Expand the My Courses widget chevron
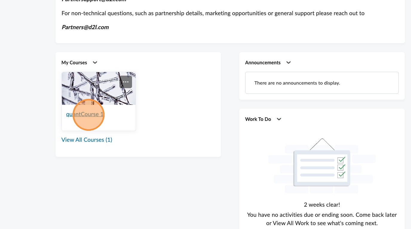This screenshot has width=411, height=229. (95, 63)
